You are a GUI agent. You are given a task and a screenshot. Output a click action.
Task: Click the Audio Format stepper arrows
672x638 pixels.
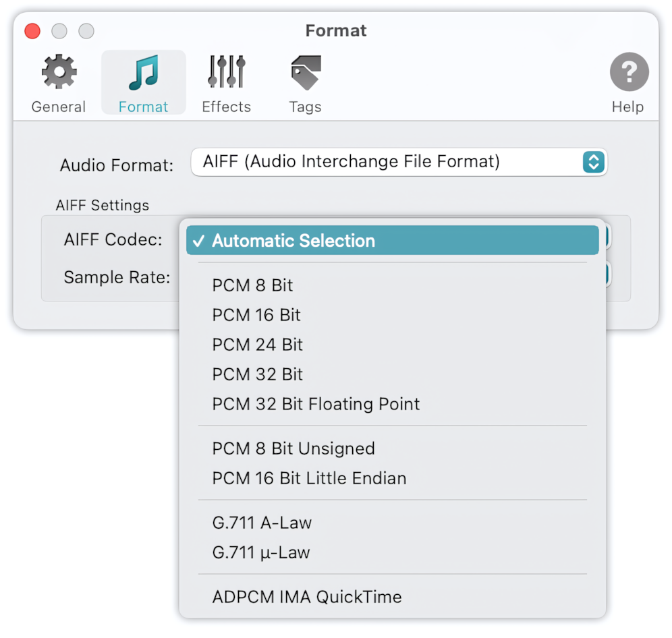593,162
